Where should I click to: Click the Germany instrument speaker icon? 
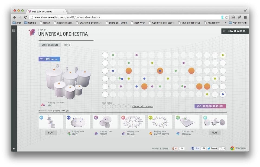click(178, 118)
